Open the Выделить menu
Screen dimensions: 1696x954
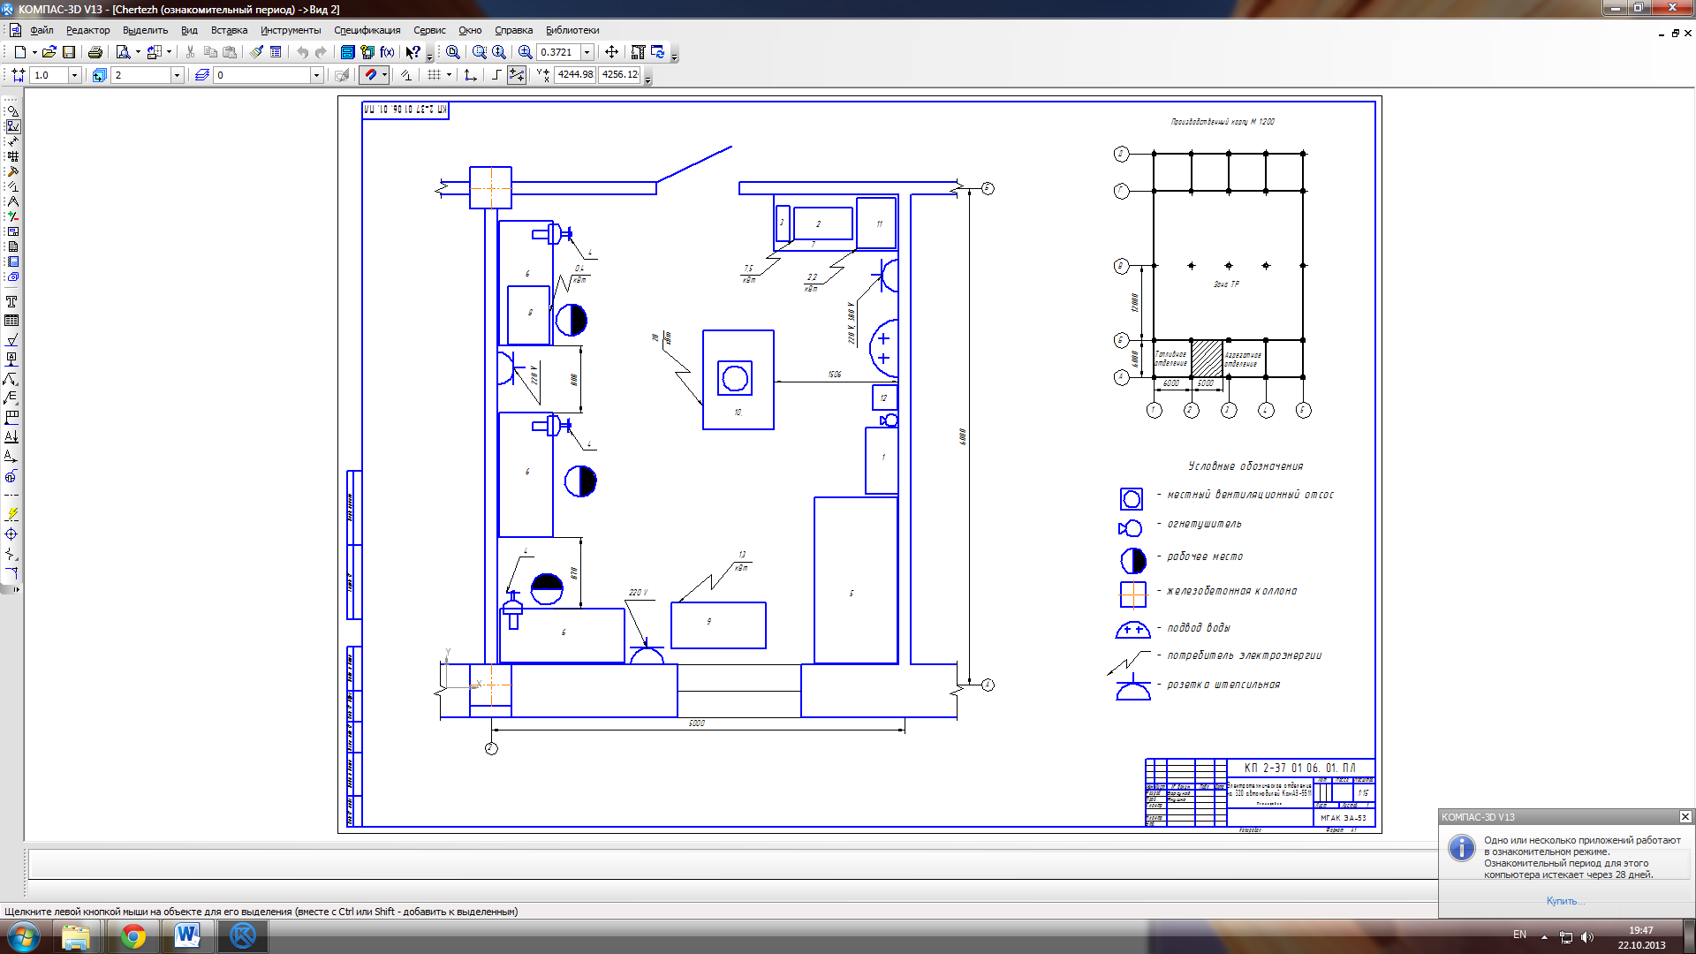[x=145, y=30]
